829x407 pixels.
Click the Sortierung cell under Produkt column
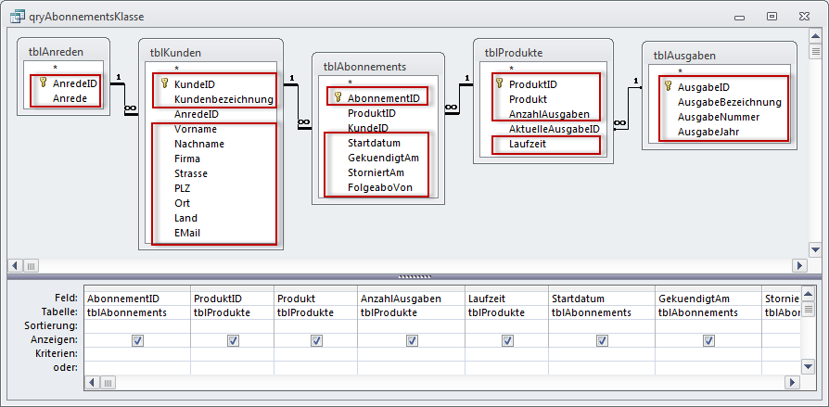click(x=315, y=326)
